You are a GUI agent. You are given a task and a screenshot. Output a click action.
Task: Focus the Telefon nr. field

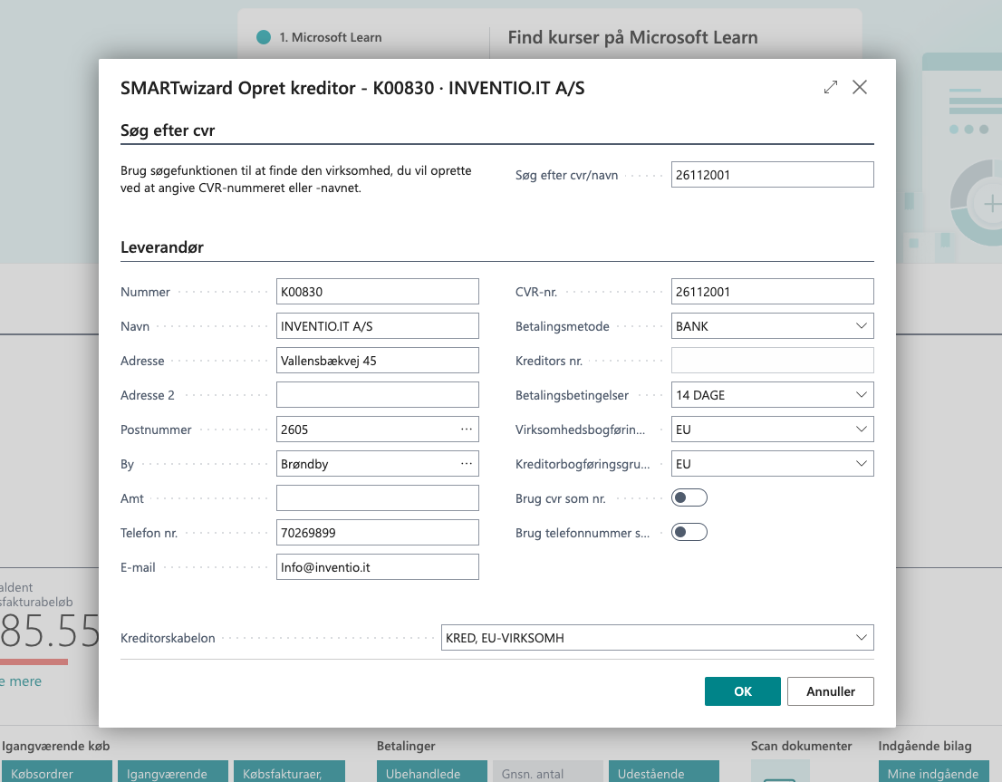coord(377,533)
